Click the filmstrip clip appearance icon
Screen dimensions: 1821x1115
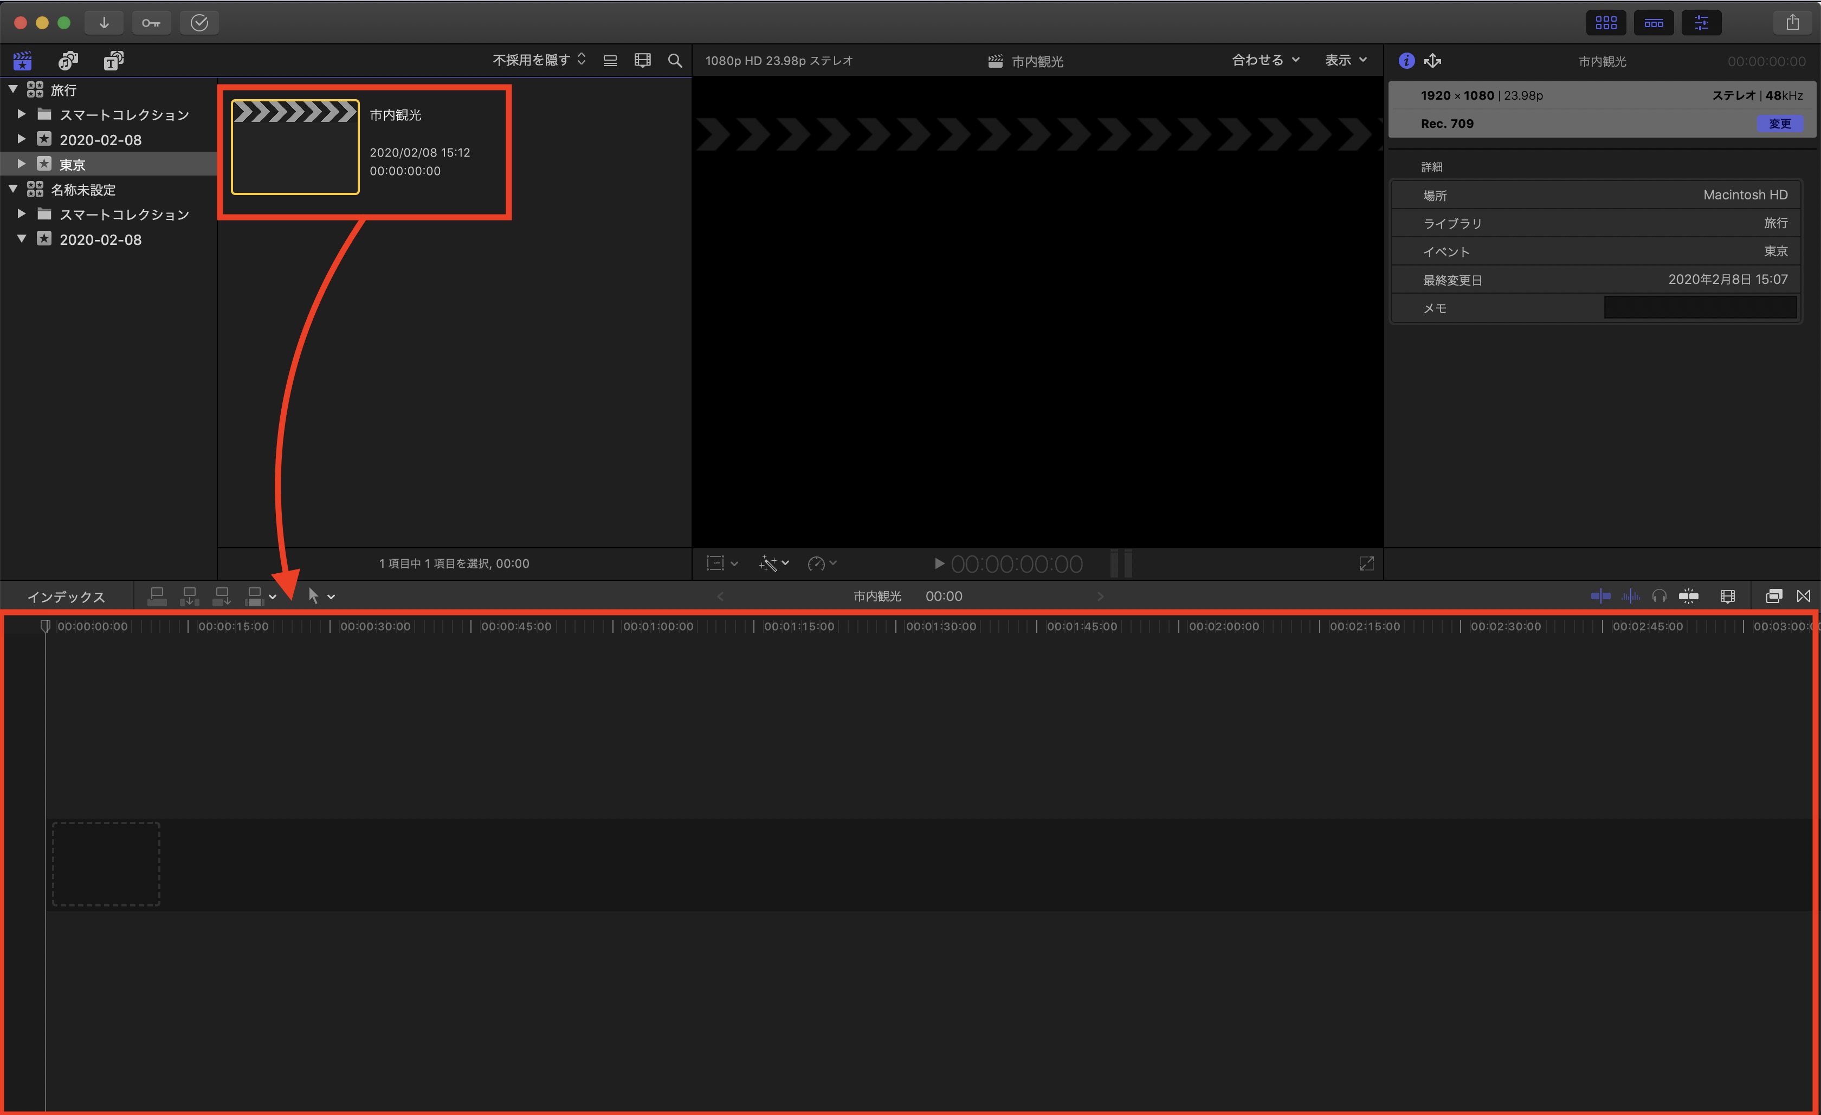(642, 61)
